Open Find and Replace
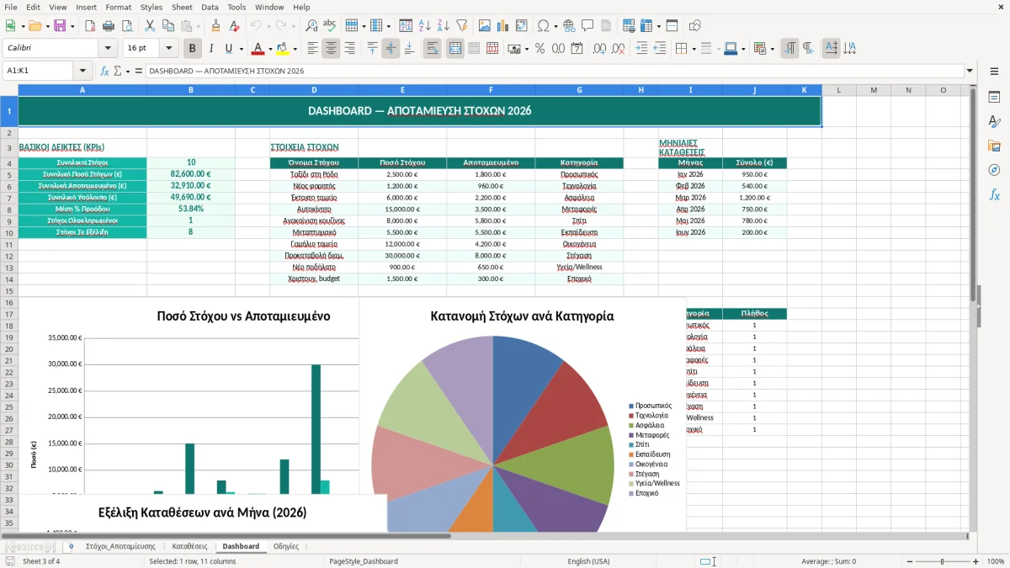Image resolution: width=1010 pixels, height=568 pixels. pyautogui.click(x=311, y=26)
